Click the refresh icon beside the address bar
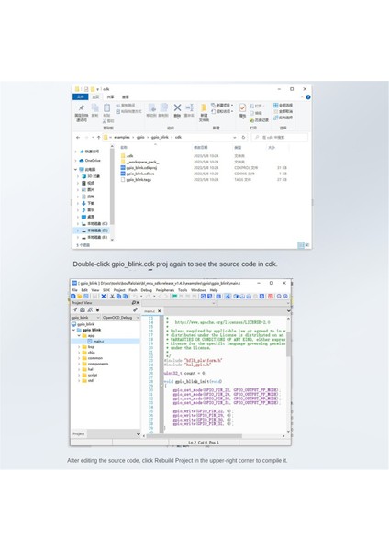This screenshot has height=551, width=389. click(243, 137)
